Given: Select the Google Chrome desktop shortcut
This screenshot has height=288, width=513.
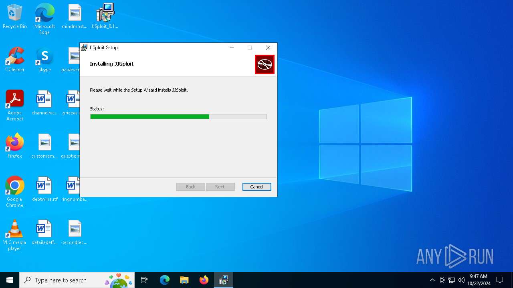Looking at the screenshot, I should [15, 192].
